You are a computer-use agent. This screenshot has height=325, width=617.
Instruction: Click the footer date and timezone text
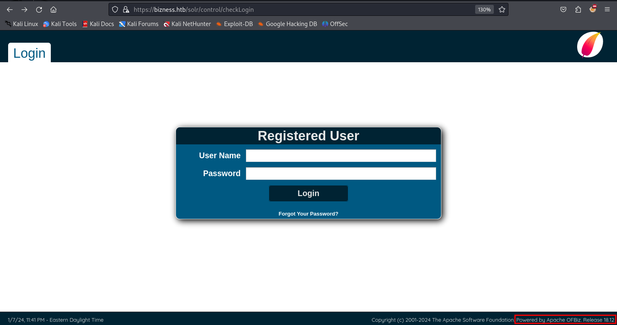coord(56,320)
